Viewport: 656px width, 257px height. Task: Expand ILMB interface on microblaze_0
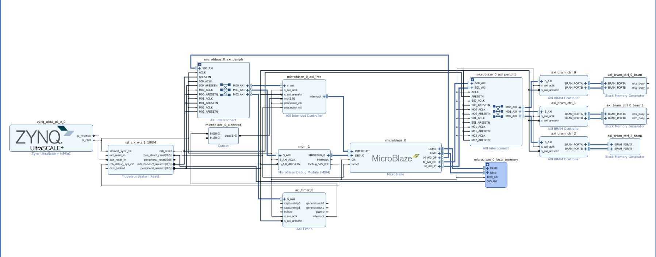click(439, 153)
